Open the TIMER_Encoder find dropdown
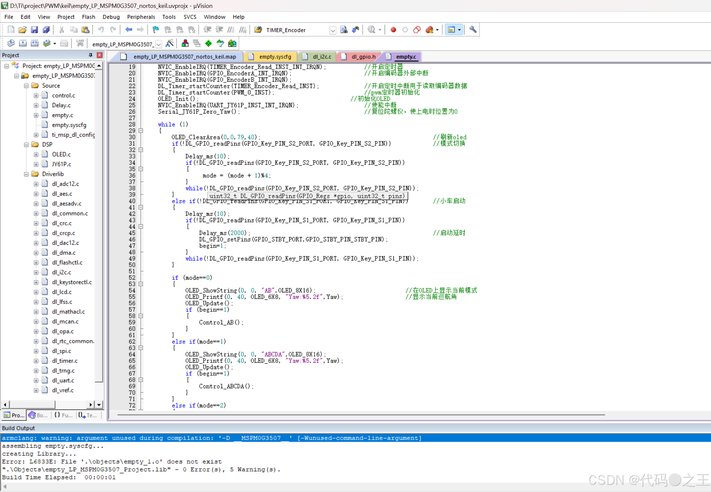 click(x=333, y=30)
